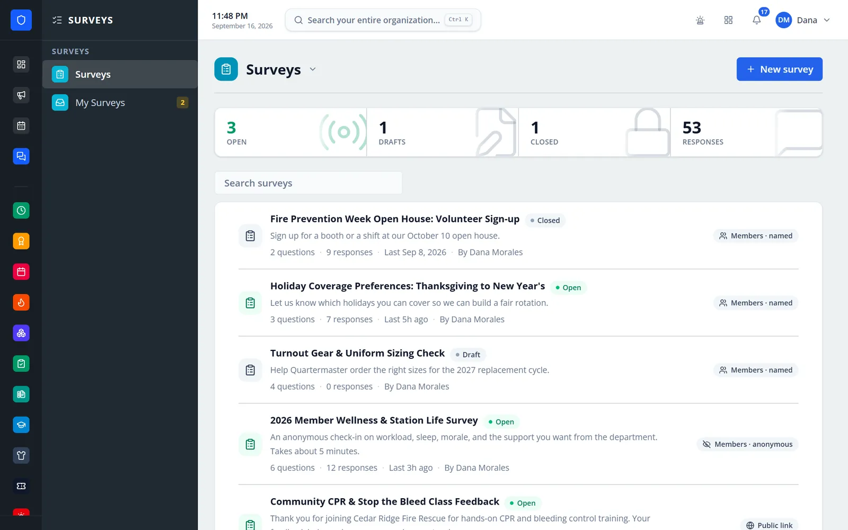The width and height of the screenshot is (848, 530).
Task: Open the apps grid icon in the top bar
Action: tap(728, 20)
